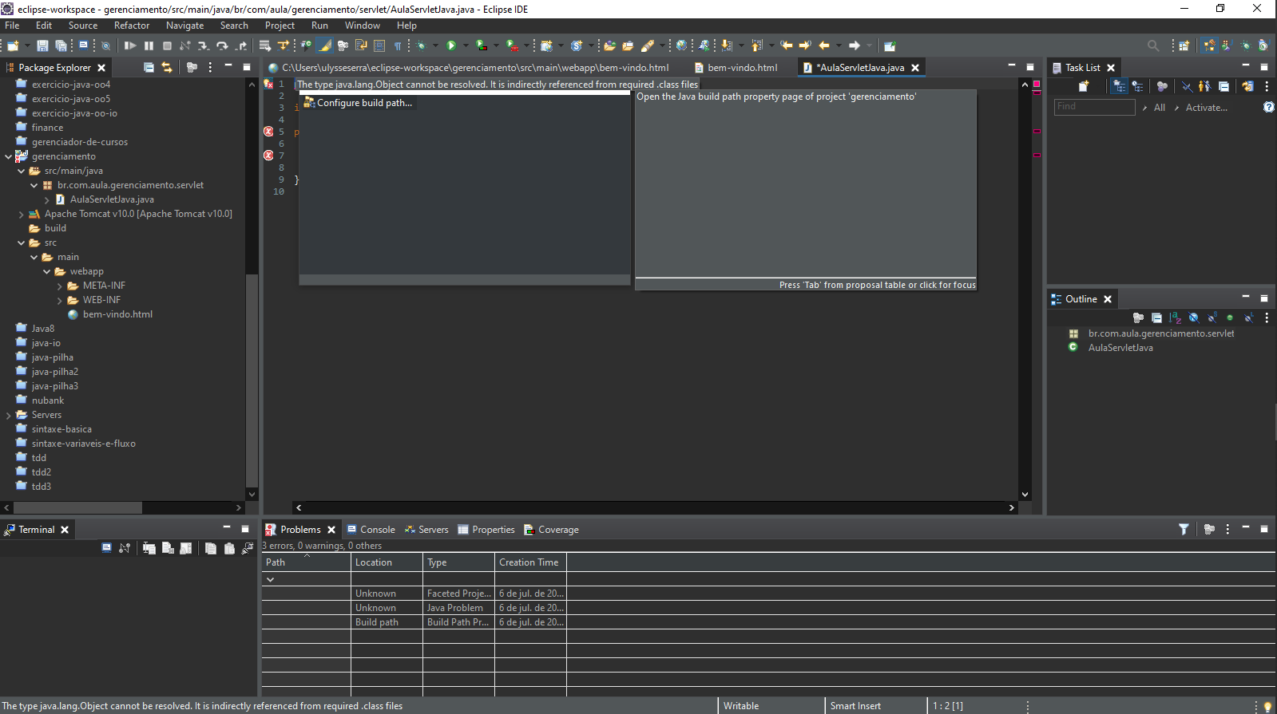
Task: Toggle Show Whitespace Characters pilcrow icon
Action: (398, 46)
